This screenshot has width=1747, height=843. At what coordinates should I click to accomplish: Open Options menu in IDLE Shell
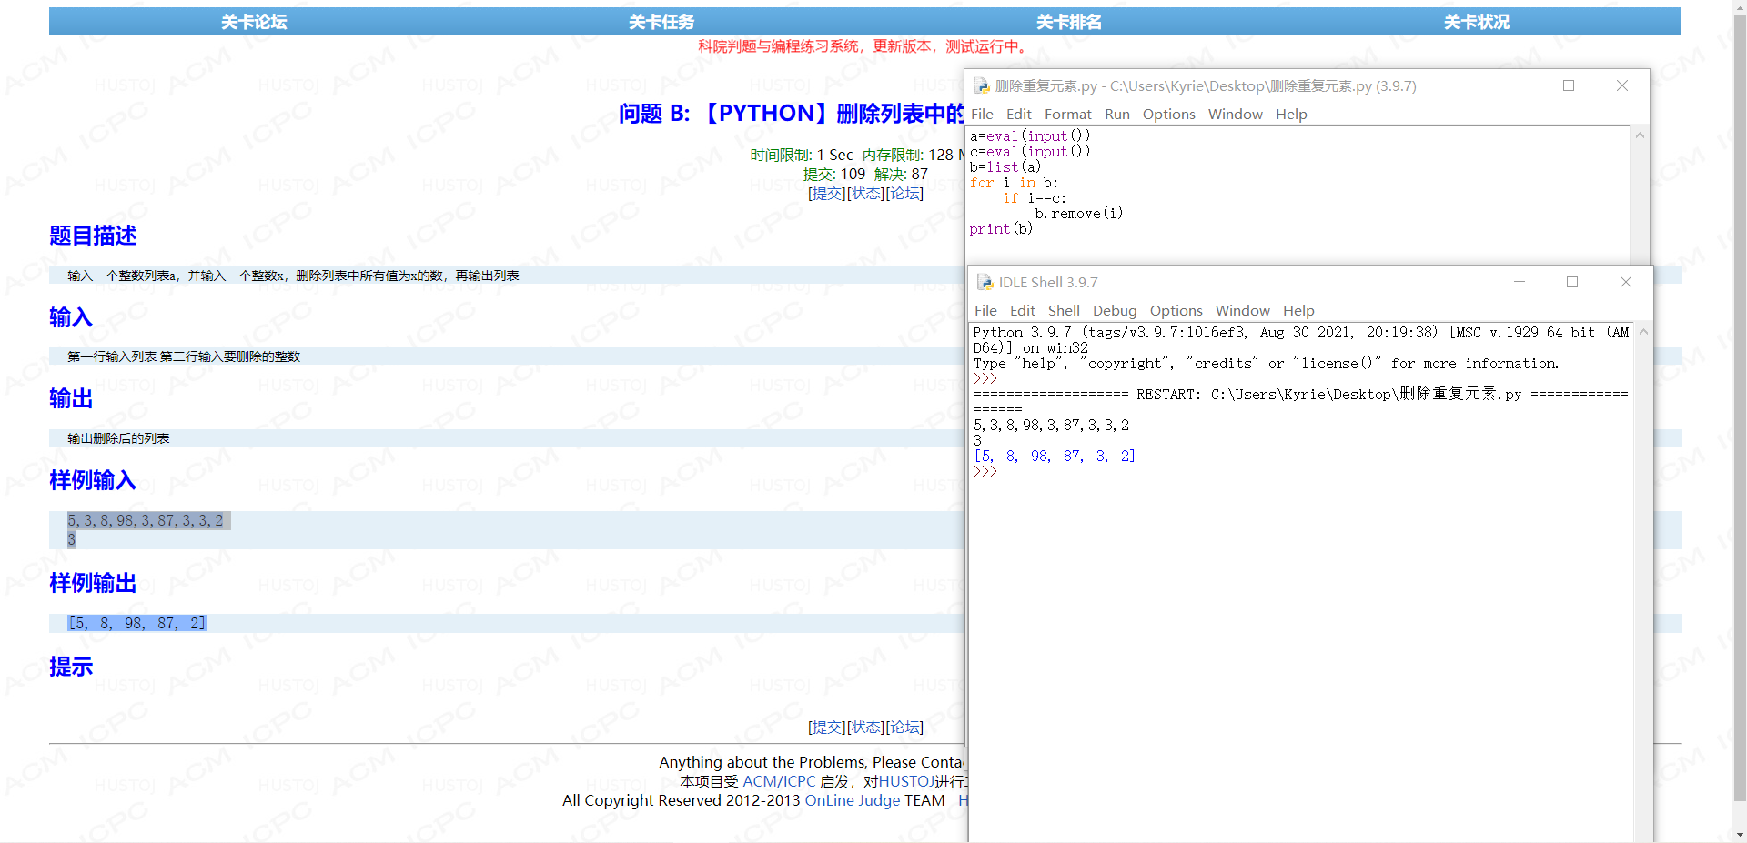pyautogui.click(x=1176, y=310)
